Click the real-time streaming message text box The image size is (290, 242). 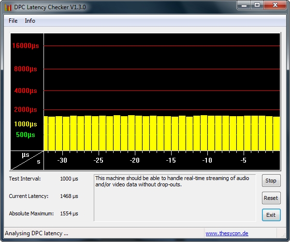[175, 198]
